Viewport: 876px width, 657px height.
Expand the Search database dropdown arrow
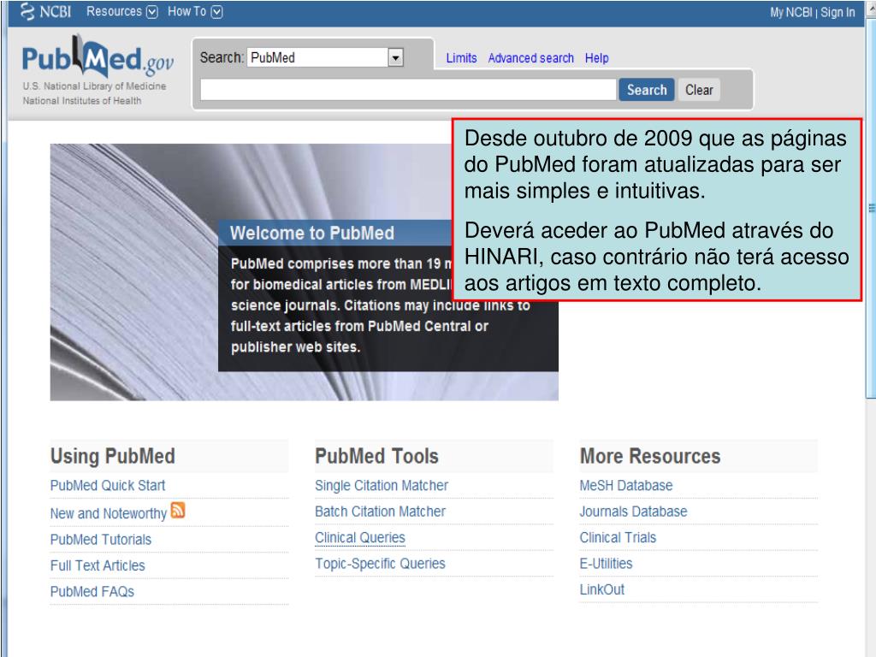[395, 57]
